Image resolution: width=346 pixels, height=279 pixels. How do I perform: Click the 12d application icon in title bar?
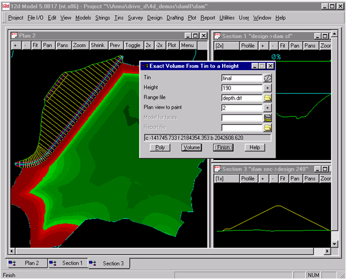5,6
